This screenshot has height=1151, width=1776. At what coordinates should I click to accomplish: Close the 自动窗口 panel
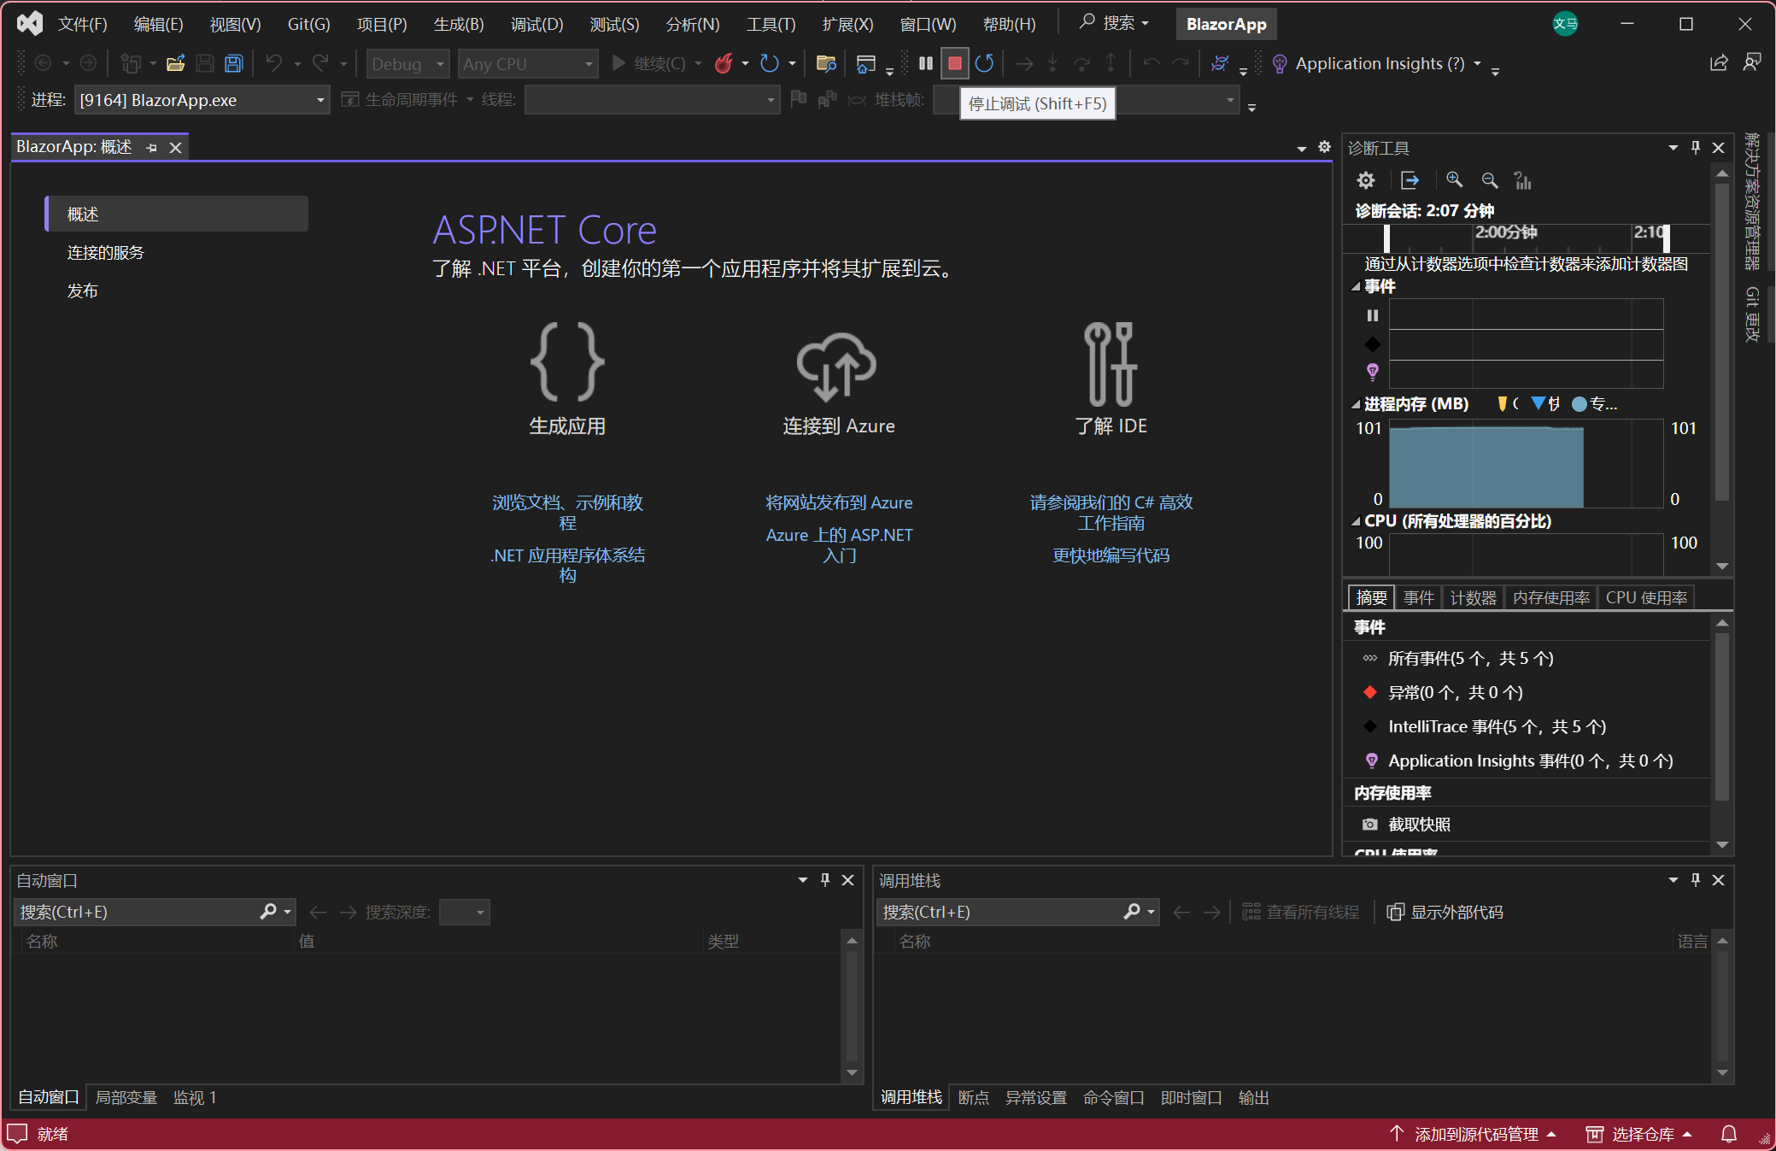(848, 880)
